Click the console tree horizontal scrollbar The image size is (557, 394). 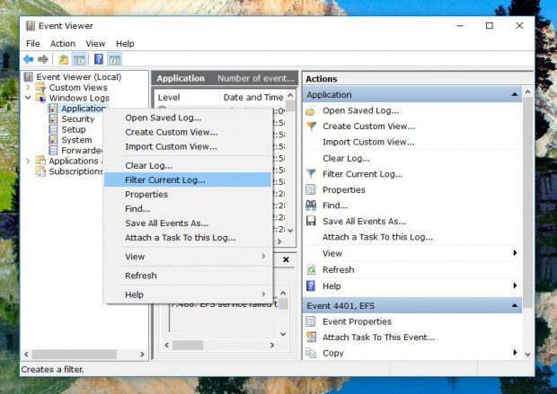(x=75, y=354)
